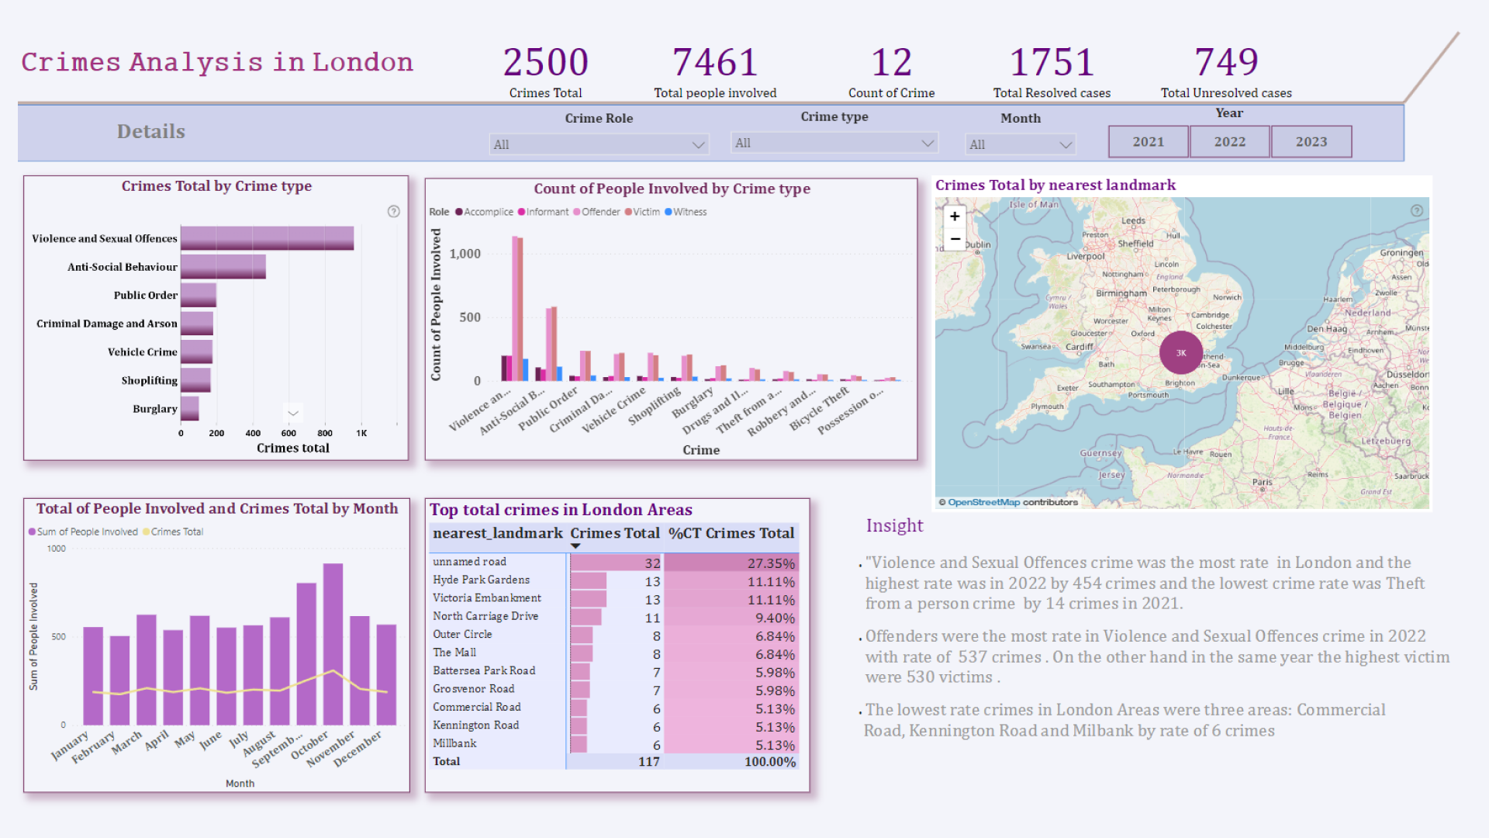Select the Informant legend marker

[522, 212]
